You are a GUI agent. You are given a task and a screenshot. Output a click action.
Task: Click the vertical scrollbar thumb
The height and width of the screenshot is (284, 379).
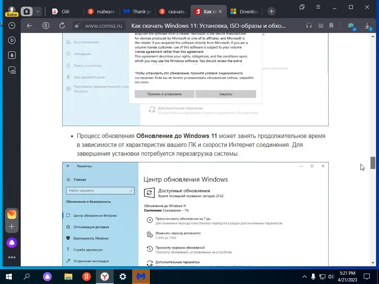pyautogui.click(x=373, y=163)
